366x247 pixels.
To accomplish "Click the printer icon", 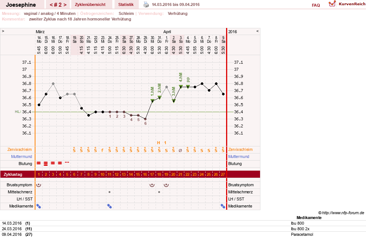I will point(146,4).
